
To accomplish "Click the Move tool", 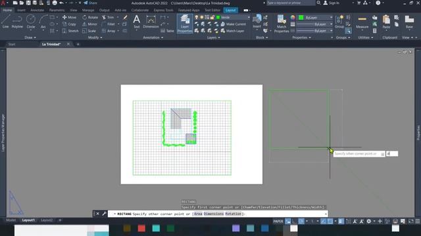I will tap(69, 17).
